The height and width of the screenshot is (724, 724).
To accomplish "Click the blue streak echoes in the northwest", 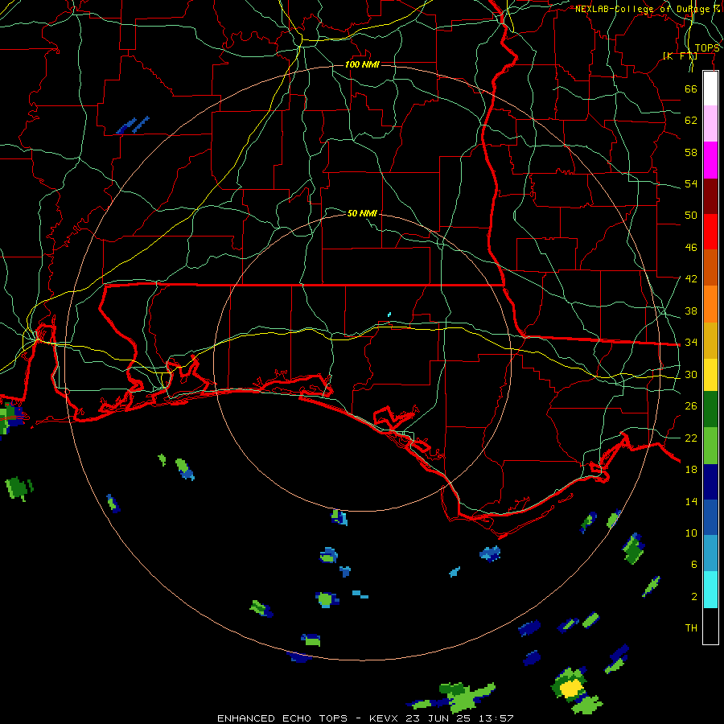I will pyautogui.click(x=133, y=125).
